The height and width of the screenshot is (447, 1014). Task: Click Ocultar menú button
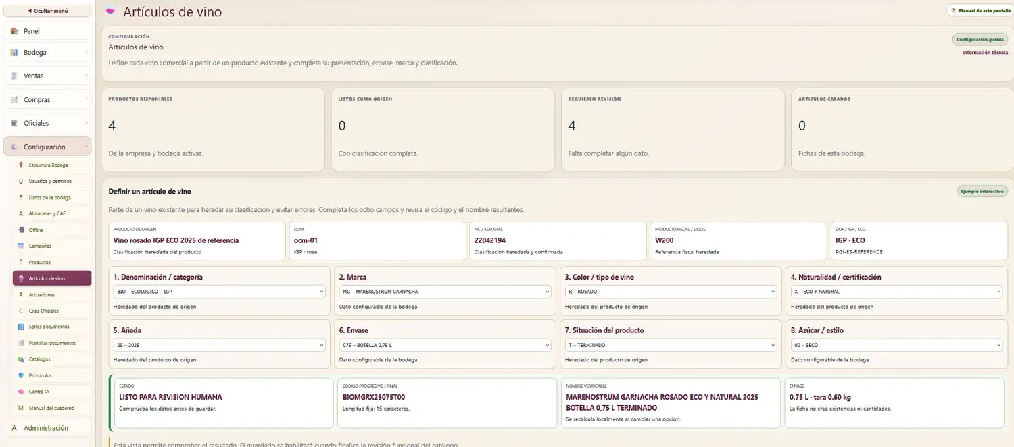(47, 11)
